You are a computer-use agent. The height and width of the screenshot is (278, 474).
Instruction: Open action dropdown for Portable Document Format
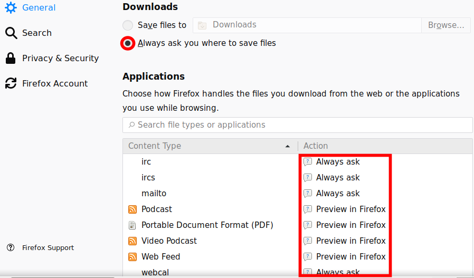click(345, 225)
